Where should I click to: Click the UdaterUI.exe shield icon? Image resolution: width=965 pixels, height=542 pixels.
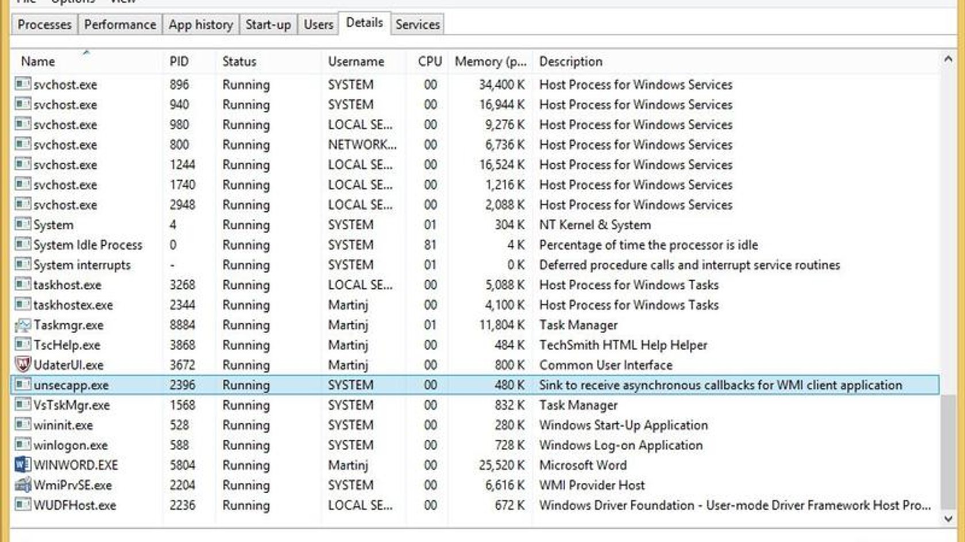22,365
